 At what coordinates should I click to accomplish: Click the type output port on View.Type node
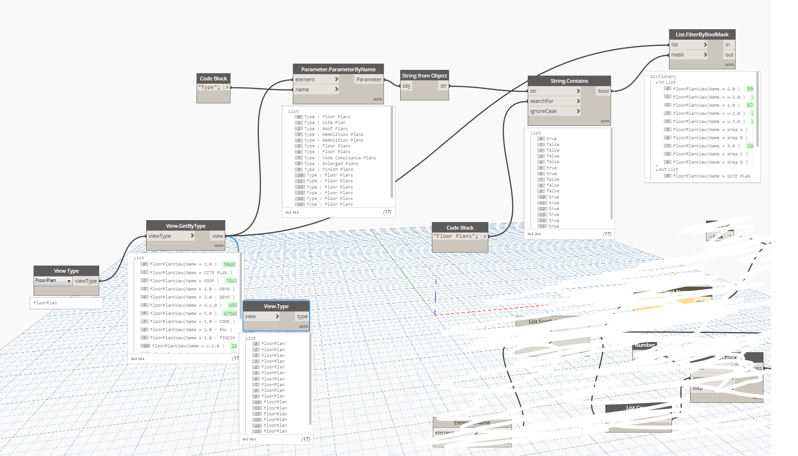point(302,316)
